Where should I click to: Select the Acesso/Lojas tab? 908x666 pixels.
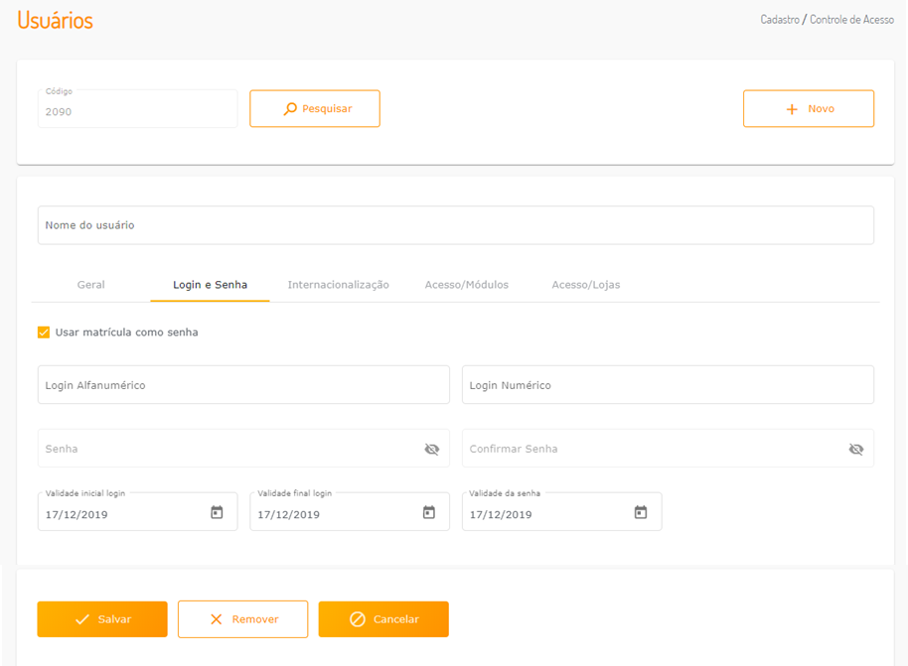point(585,285)
